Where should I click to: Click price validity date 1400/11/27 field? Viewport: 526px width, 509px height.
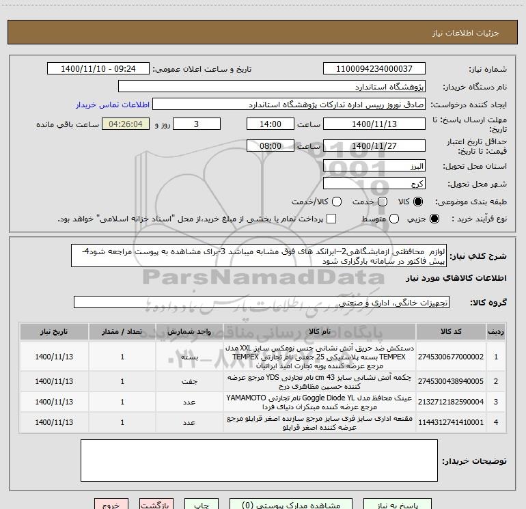point(374,146)
